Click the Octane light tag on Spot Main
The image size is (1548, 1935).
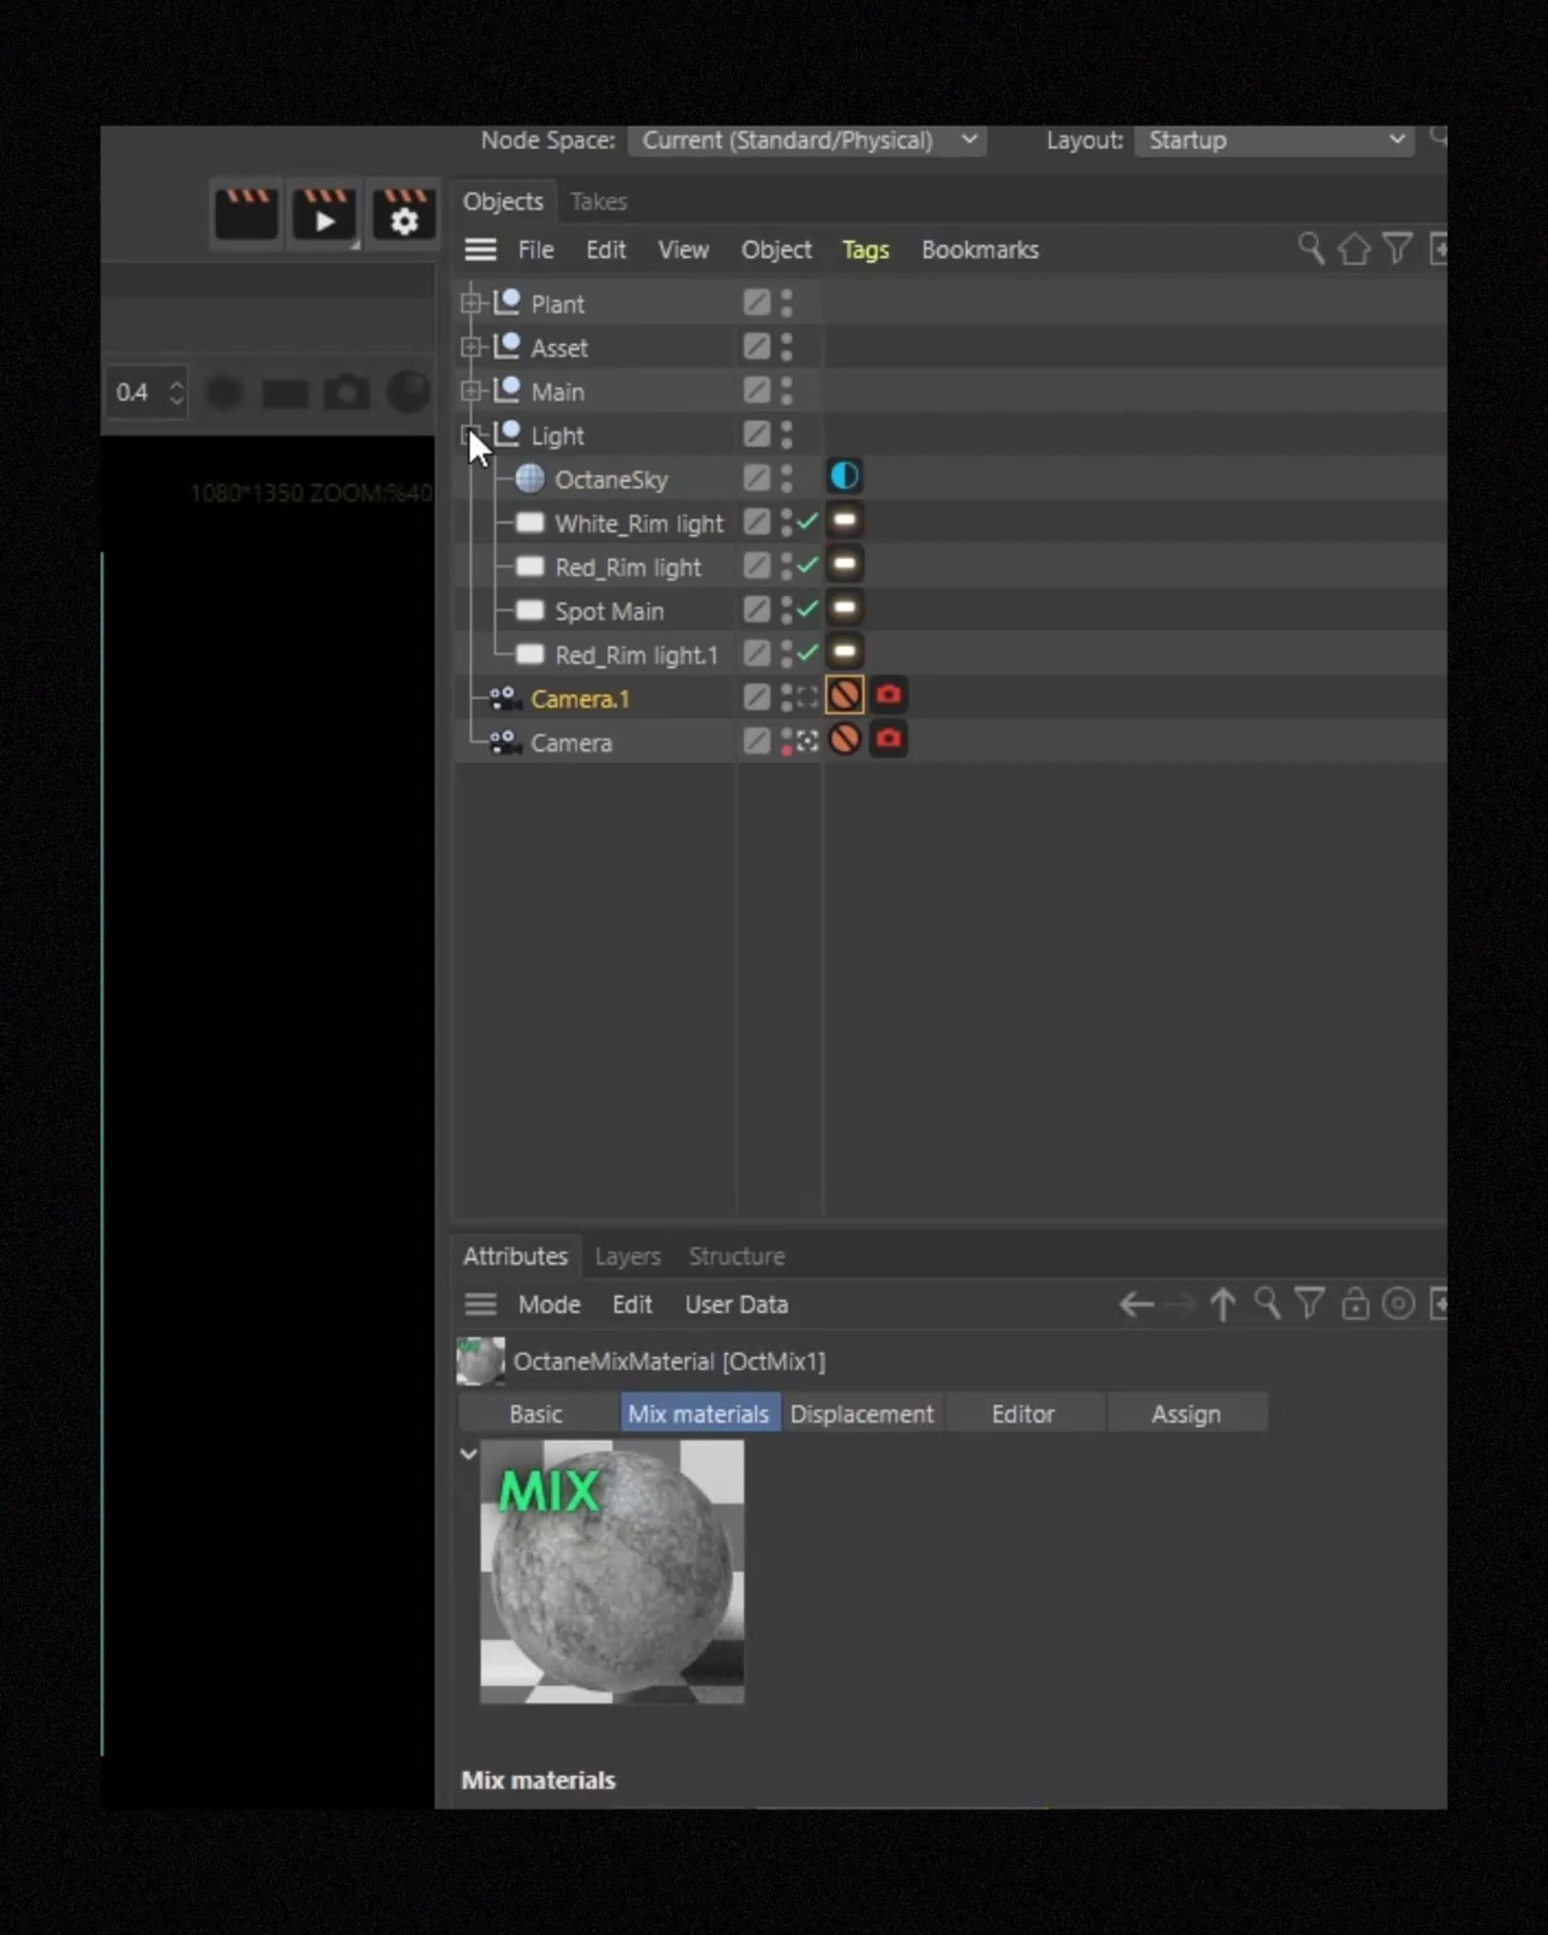[x=844, y=608]
